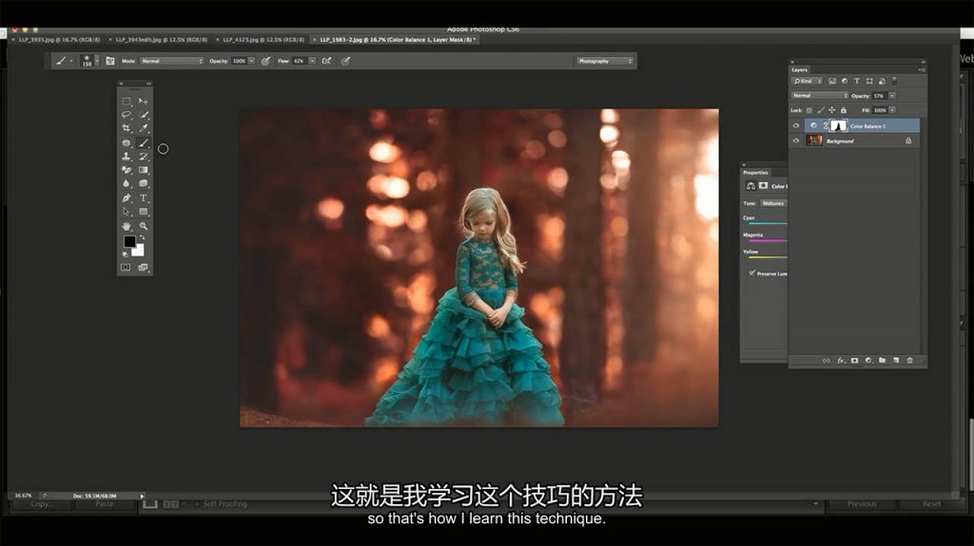The image size is (974, 546).
Task: Toggle visibility of the Background layer
Action: [796, 141]
